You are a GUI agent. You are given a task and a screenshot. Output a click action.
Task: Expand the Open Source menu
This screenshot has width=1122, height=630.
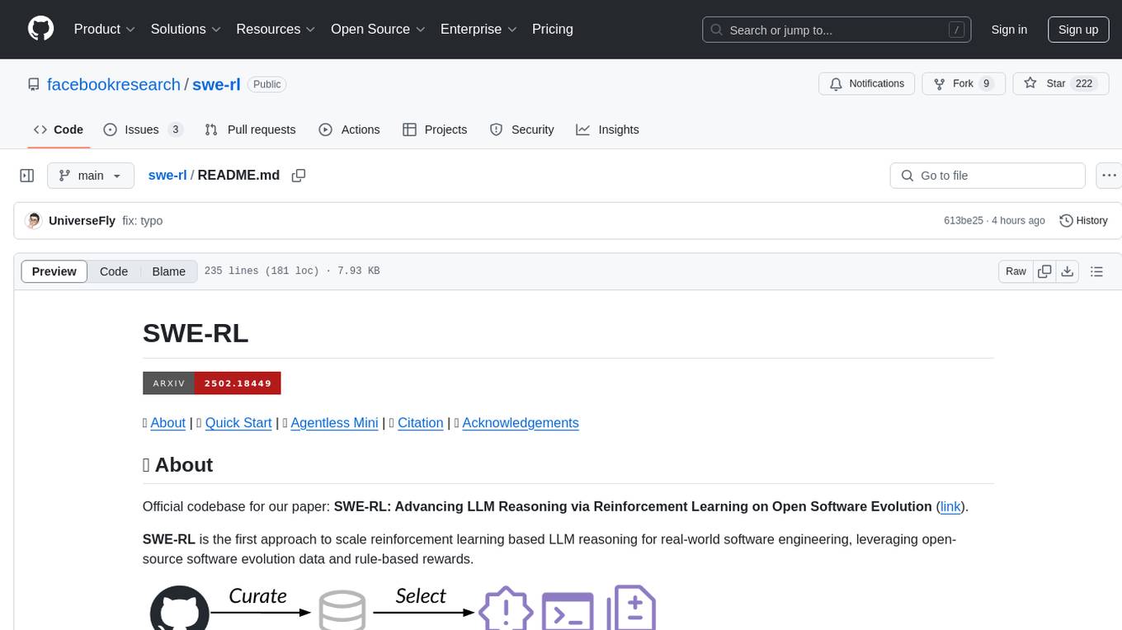(378, 29)
